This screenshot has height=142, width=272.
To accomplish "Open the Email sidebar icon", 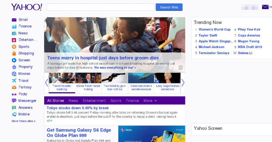I will click(x=14, y=20).
